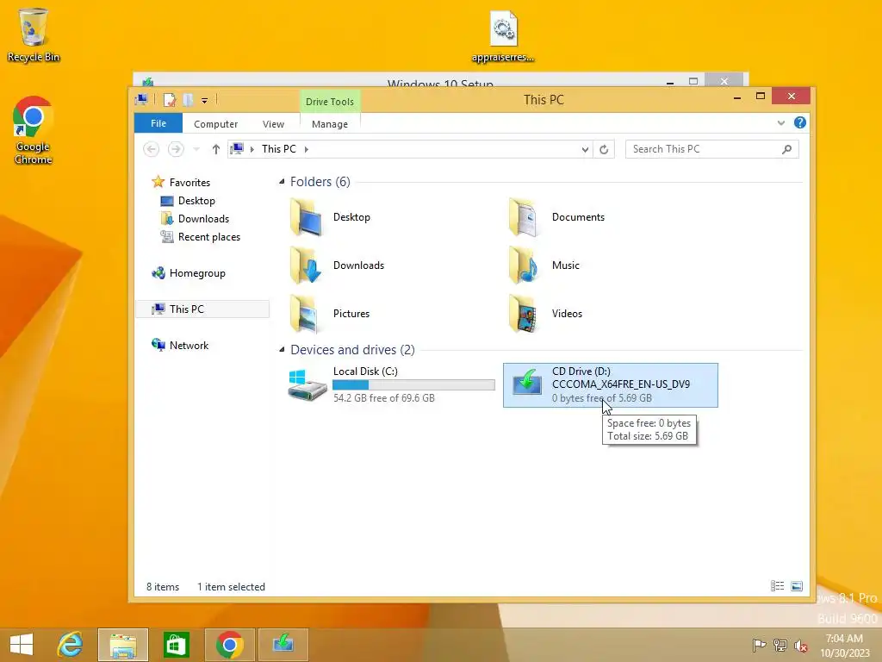This screenshot has height=662, width=882.
Task: Switch to Details view icon in status bar
Action: coord(778,586)
